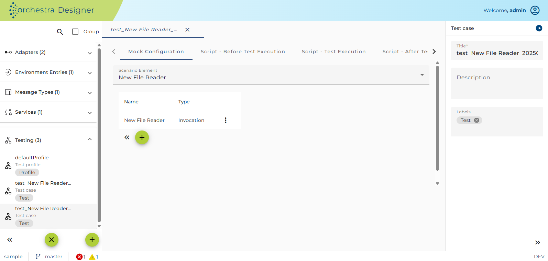Click the Services icon
This screenshot has width=548, height=261.
coord(8,112)
